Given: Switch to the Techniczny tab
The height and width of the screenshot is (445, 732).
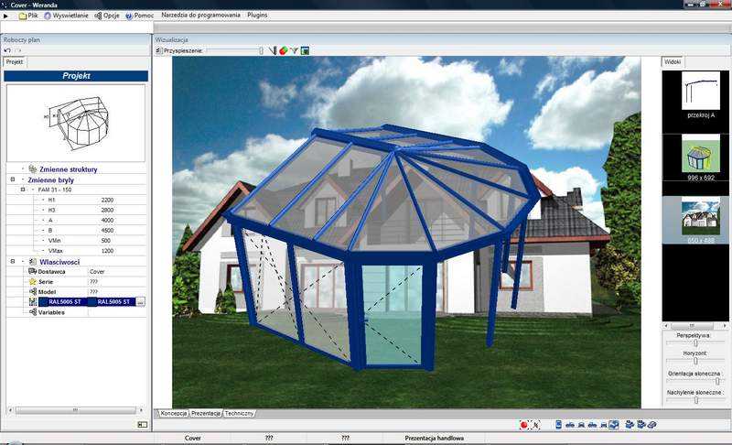Looking at the screenshot, I should 239,414.
